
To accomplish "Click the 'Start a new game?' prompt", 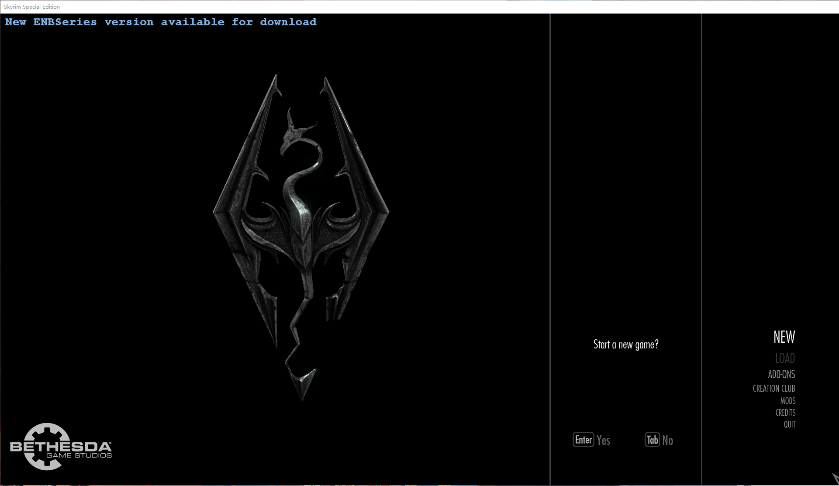I will point(625,345).
